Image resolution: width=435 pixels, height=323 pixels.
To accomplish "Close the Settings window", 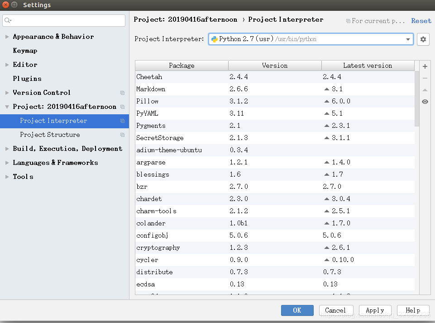I will 5,5.
